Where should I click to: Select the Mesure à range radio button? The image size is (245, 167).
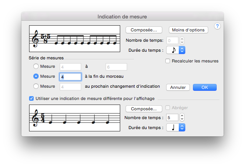pos(36,67)
